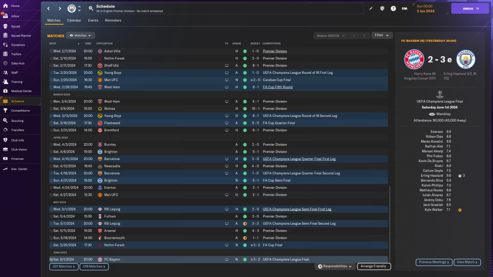Toggle the Aston Villa row selector circle
Screen dimensions: 493x277
tap(51, 51)
